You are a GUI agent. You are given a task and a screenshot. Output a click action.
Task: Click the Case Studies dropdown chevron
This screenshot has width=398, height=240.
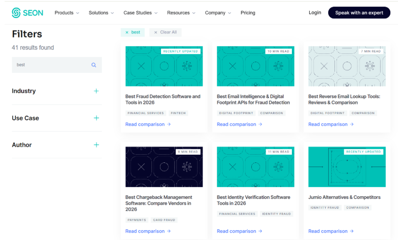156,13
